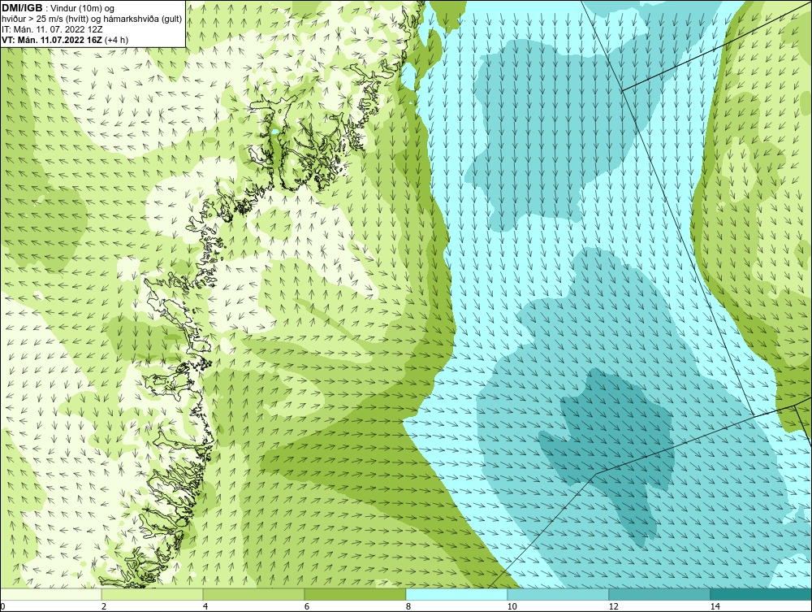Click the 12–14 m/s darker teal legend swatch
This screenshot has height=612, width=812.
point(659,594)
